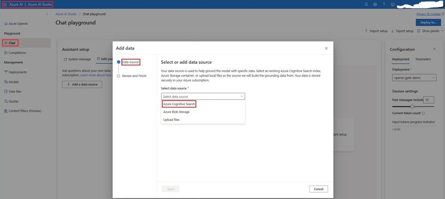
Task: Switch to the Deployment tab in Configuration
Action: [401, 59]
